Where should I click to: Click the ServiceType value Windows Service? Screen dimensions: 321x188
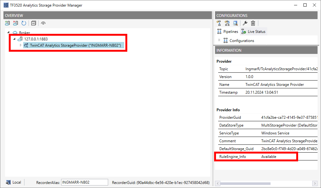pyautogui.click(x=275, y=133)
